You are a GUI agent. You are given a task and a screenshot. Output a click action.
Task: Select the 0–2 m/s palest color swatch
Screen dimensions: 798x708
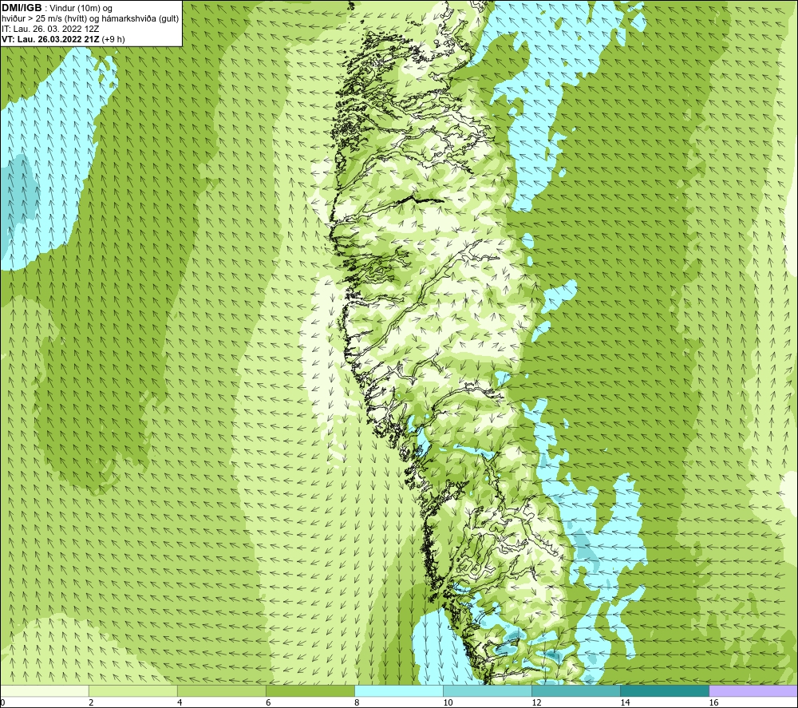point(44,690)
